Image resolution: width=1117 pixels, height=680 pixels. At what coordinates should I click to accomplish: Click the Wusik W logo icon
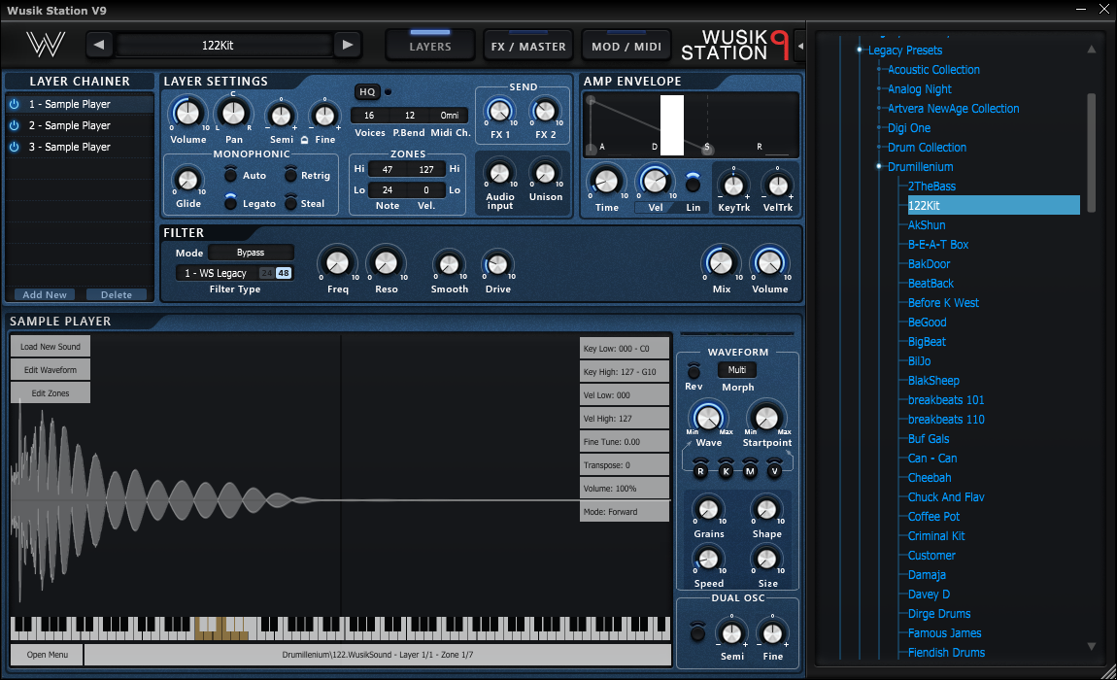pyautogui.click(x=46, y=44)
